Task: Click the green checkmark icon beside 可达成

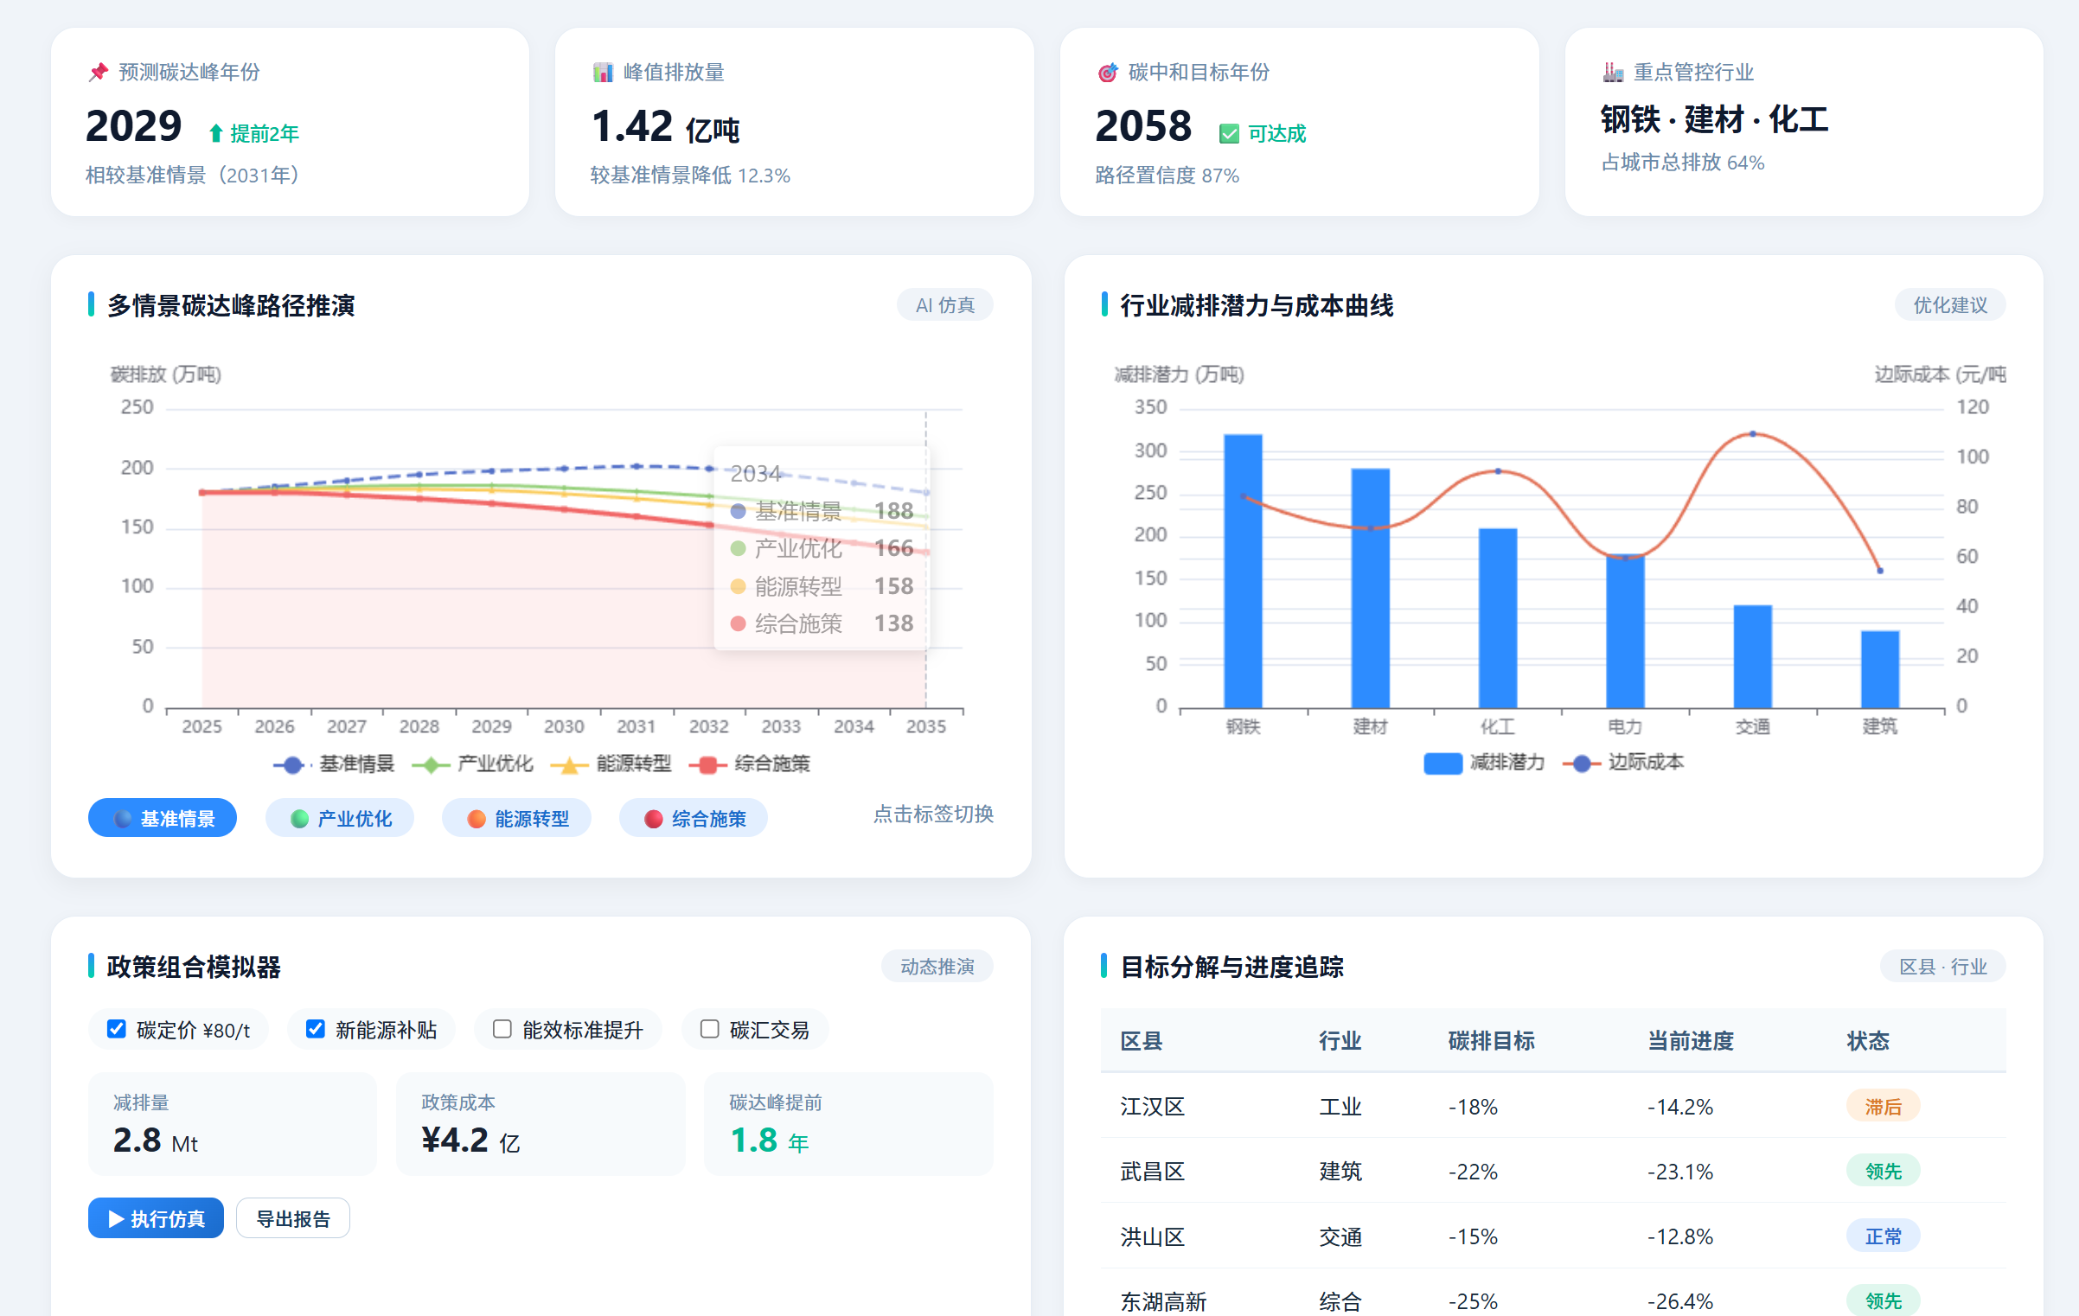Action: point(1229,133)
